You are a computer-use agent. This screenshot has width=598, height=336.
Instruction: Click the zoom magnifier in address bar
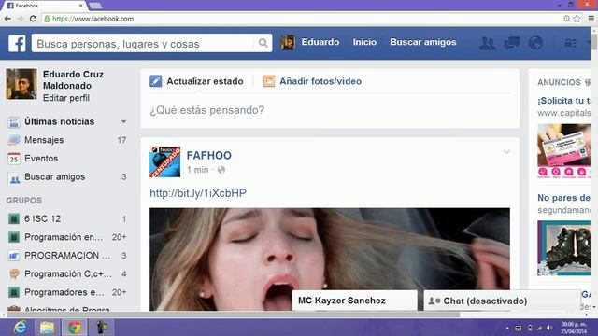(567, 19)
